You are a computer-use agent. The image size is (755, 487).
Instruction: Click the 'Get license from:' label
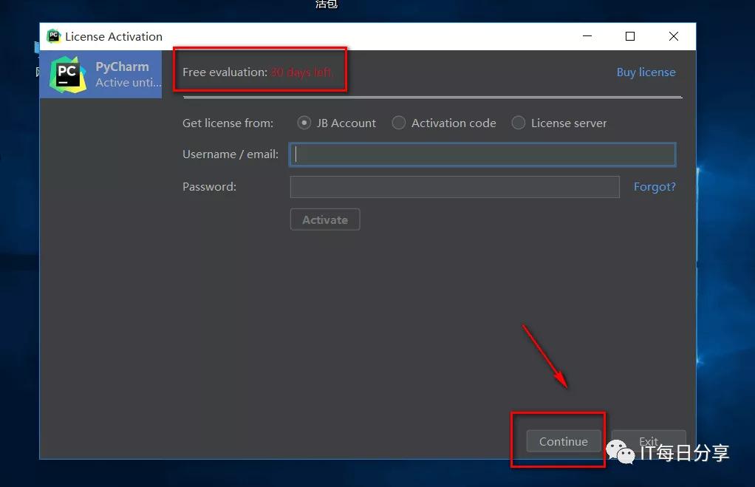point(228,123)
